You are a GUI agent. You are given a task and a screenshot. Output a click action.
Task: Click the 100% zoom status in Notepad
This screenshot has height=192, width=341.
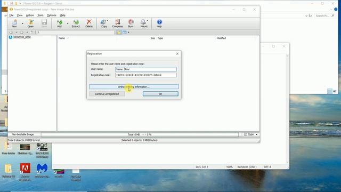click(x=229, y=167)
